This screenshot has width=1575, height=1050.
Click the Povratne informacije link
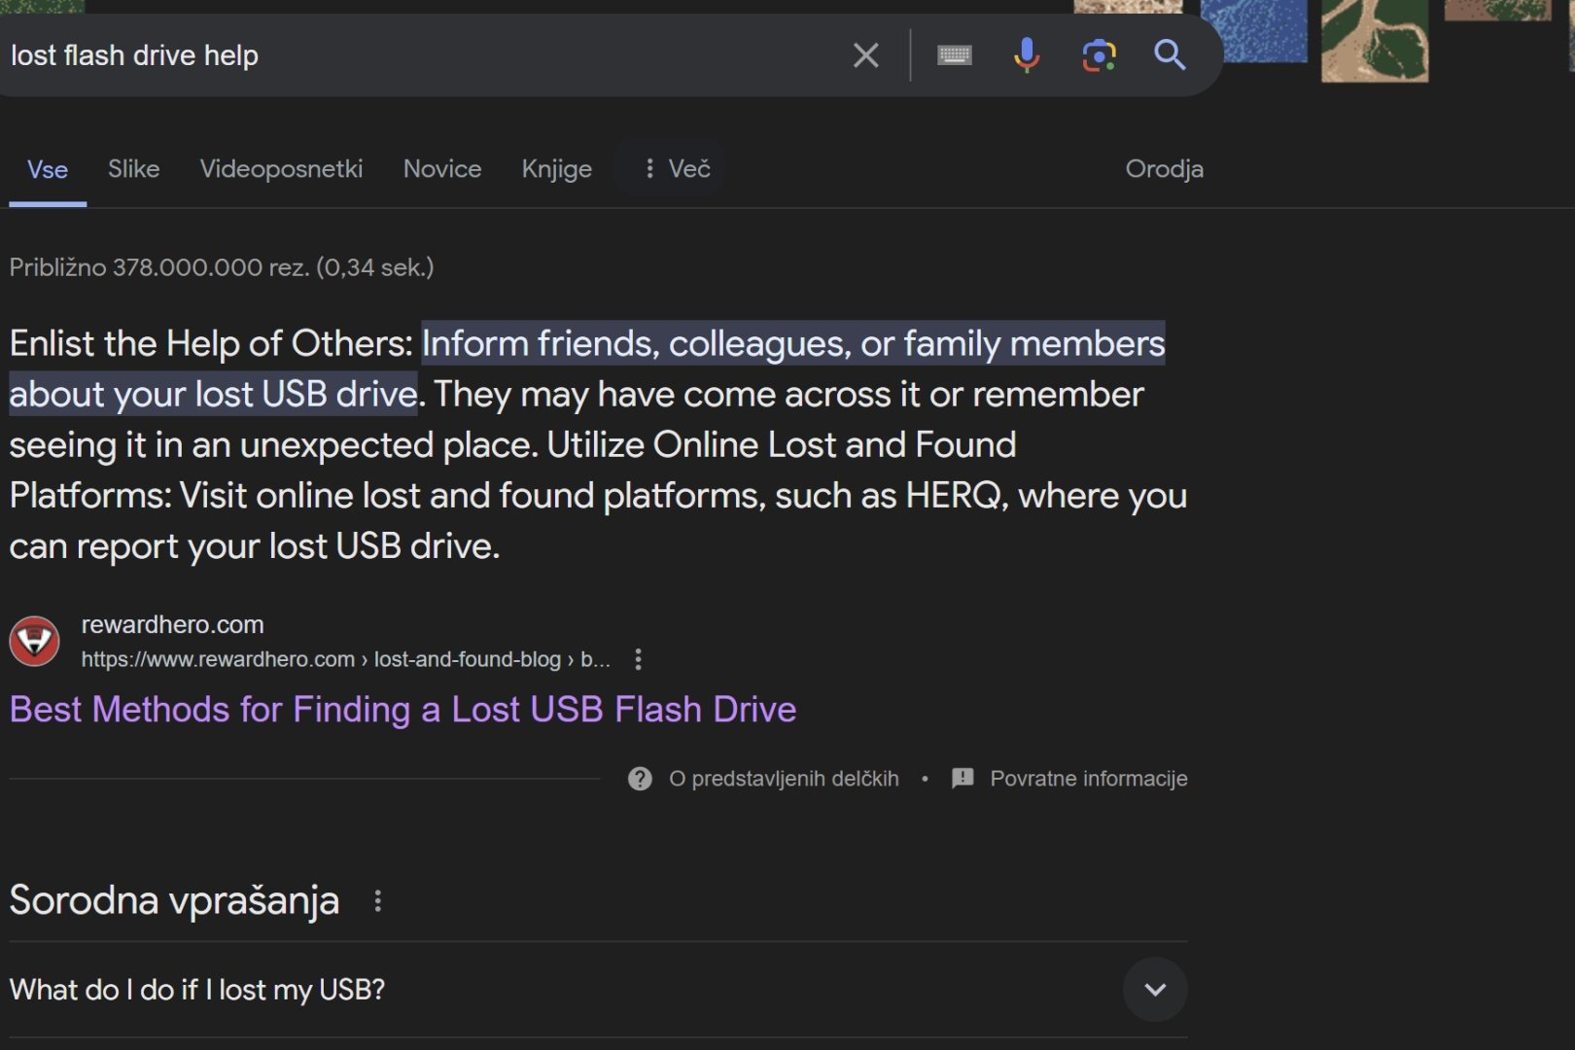click(x=1088, y=779)
